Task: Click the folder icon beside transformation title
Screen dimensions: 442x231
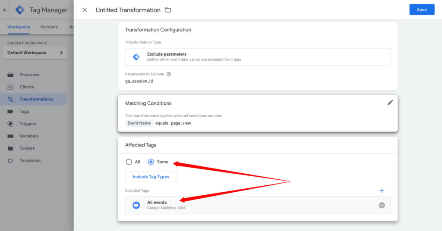Action: [x=168, y=10]
